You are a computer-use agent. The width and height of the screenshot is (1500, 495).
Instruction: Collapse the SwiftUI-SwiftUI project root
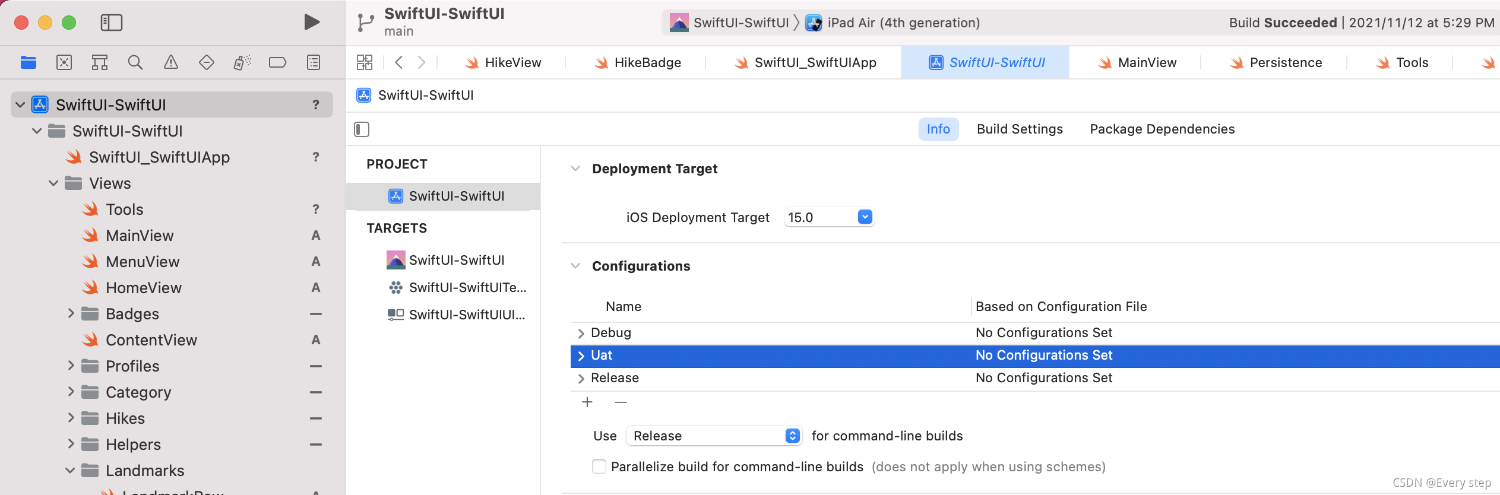pyautogui.click(x=20, y=105)
